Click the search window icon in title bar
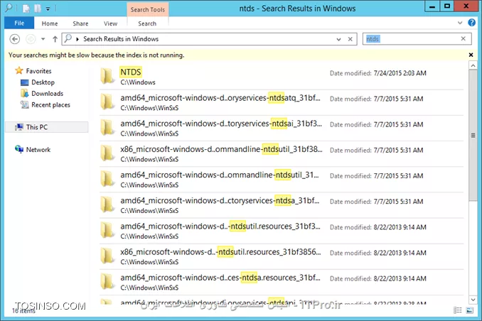Screen dimensions: 482x321 coord(9,8)
